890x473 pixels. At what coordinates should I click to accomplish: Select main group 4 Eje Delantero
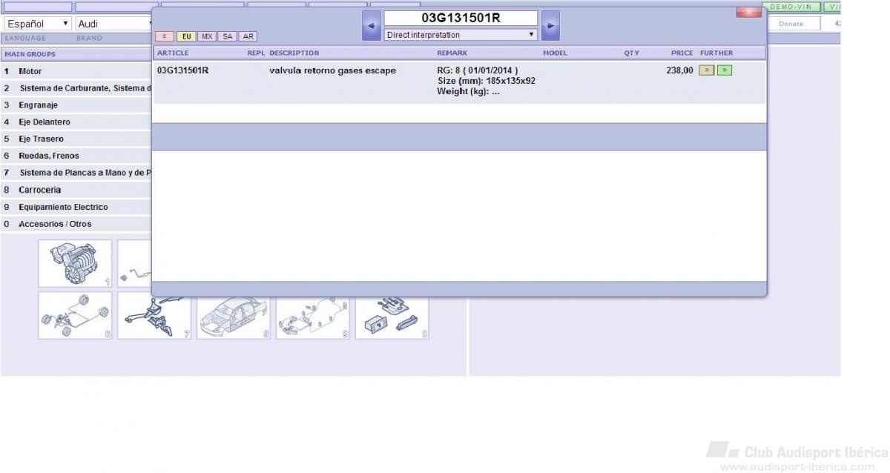(76, 122)
